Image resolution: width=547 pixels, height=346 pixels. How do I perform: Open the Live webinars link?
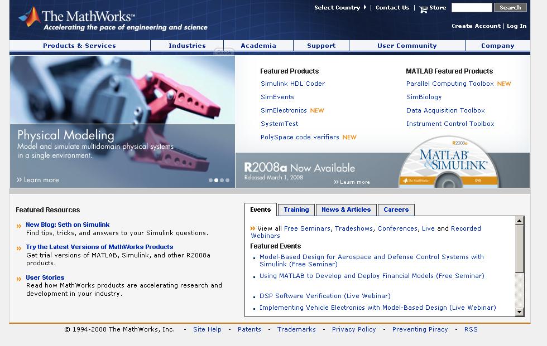[428, 228]
